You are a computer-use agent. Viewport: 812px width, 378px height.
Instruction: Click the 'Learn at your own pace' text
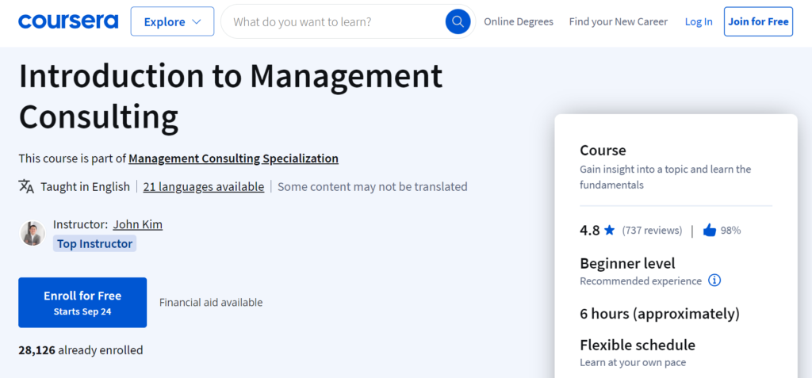(633, 362)
